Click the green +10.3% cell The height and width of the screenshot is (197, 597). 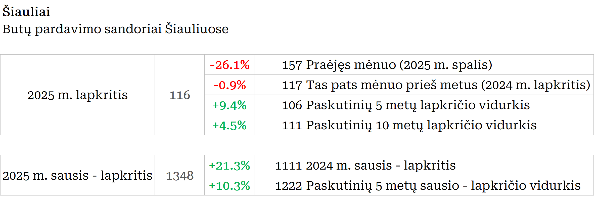tap(229, 186)
